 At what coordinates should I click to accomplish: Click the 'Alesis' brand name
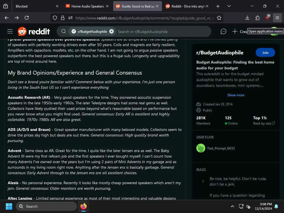[13, 183]
